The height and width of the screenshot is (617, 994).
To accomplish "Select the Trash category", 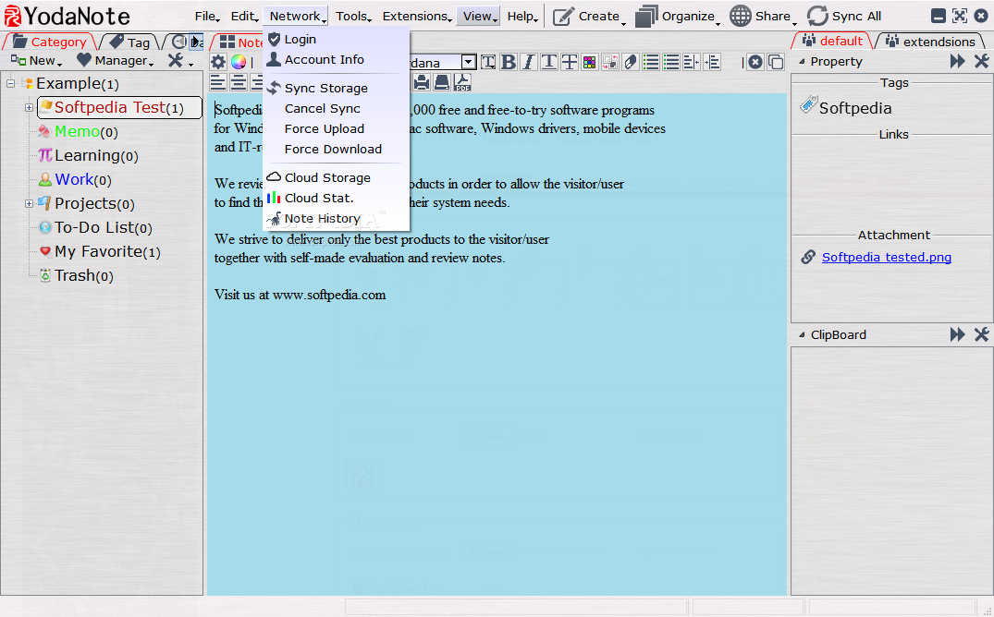I will click(76, 276).
